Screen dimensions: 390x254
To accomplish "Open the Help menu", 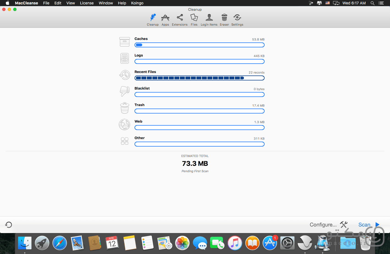I will tap(122, 3).
